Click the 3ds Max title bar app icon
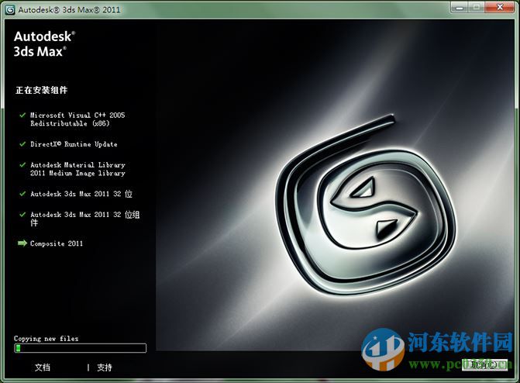 click(x=10, y=9)
